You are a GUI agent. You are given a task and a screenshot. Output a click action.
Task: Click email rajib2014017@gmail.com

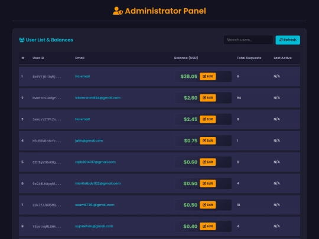tap(95, 162)
